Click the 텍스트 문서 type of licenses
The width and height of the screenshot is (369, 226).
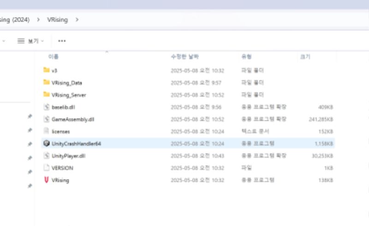(255, 131)
